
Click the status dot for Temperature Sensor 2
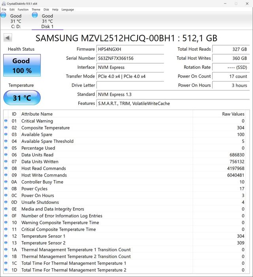pos(6,243)
